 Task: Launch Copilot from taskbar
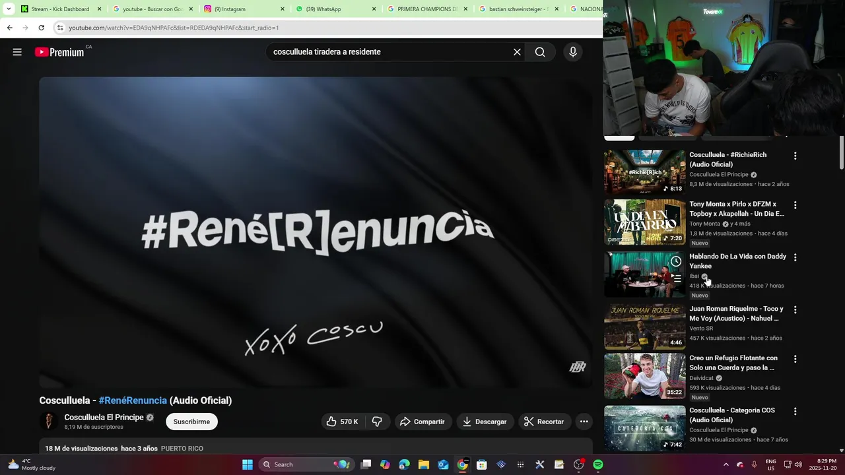(385, 464)
